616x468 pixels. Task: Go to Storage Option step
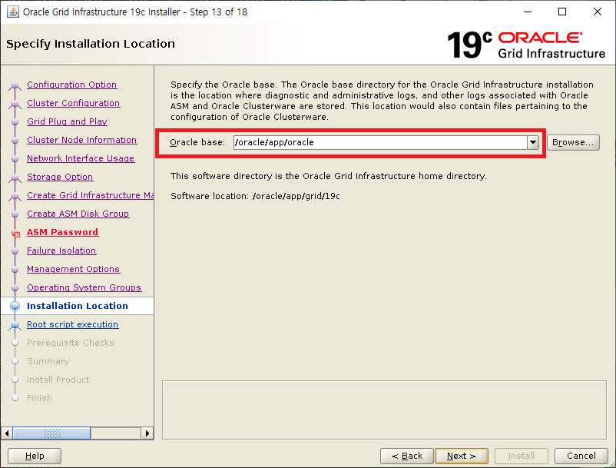[x=60, y=177]
